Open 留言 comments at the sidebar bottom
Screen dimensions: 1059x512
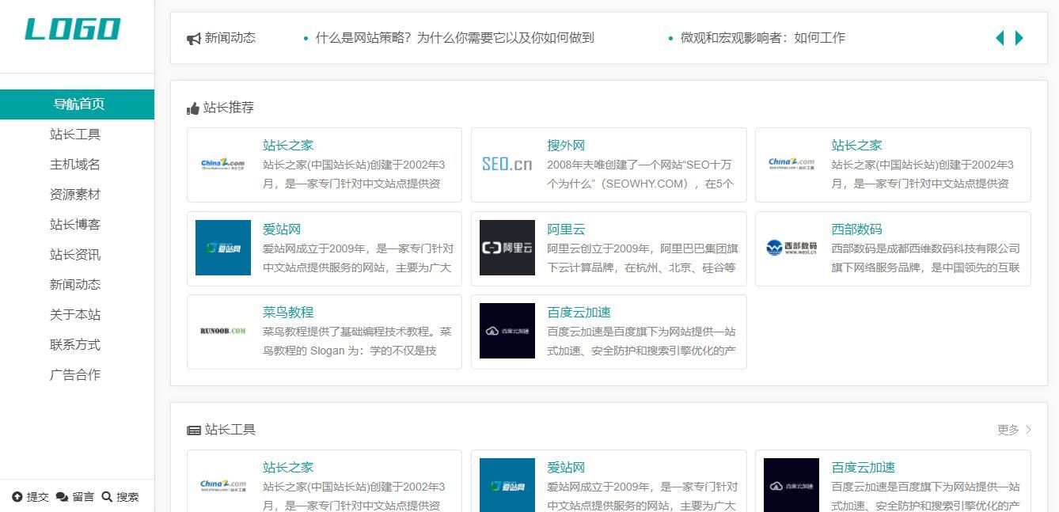[x=75, y=497]
